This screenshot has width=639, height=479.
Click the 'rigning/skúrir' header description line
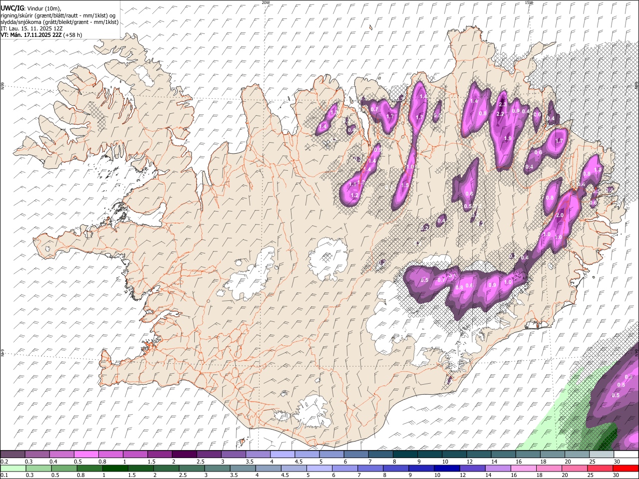57,15
